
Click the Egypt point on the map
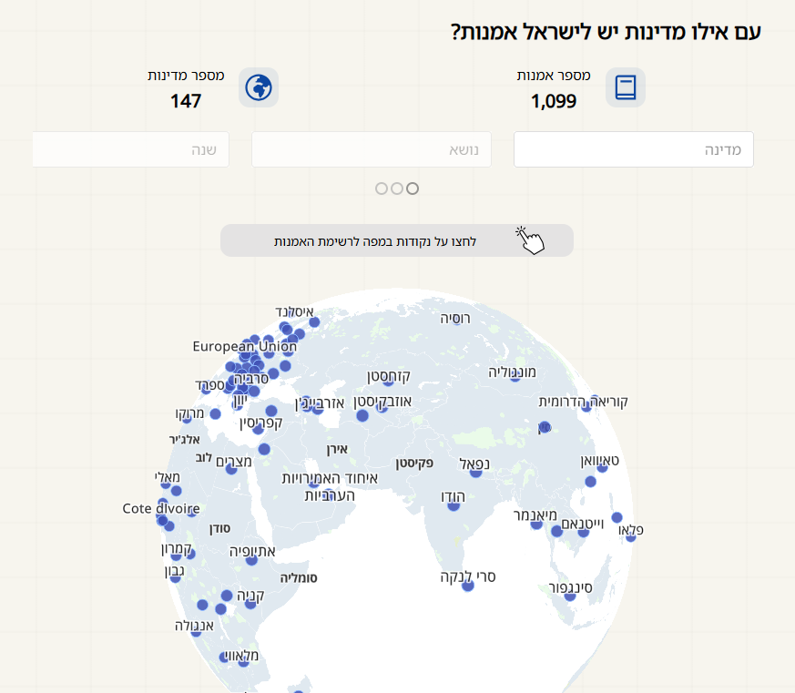point(231,468)
